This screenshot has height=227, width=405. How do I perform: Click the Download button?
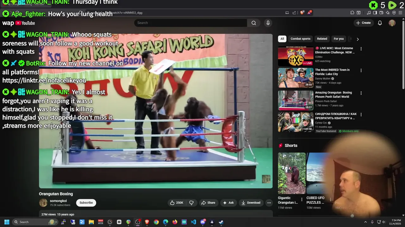[x=251, y=203]
